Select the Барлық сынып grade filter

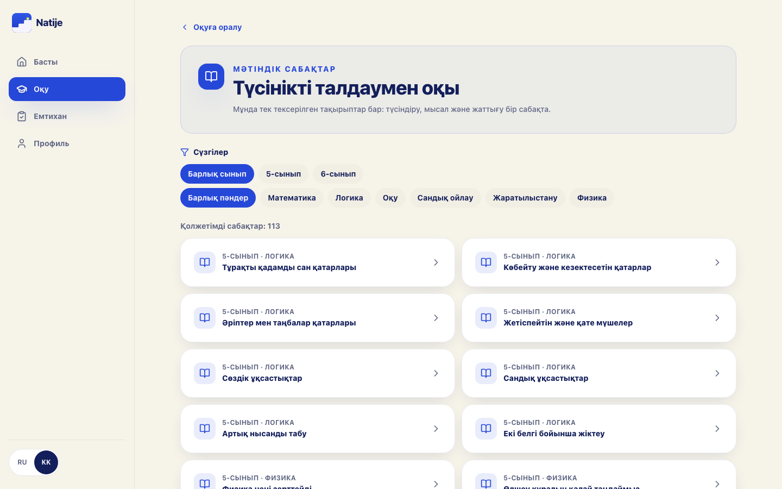click(217, 174)
